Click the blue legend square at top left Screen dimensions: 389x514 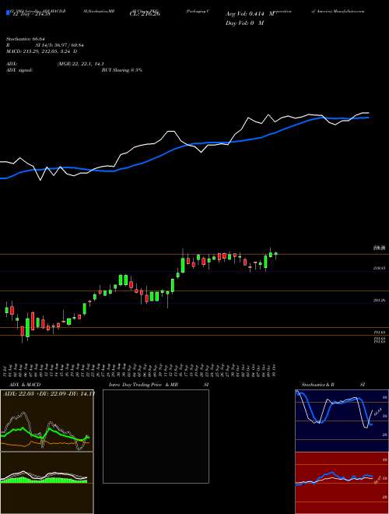[x=8, y=13]
